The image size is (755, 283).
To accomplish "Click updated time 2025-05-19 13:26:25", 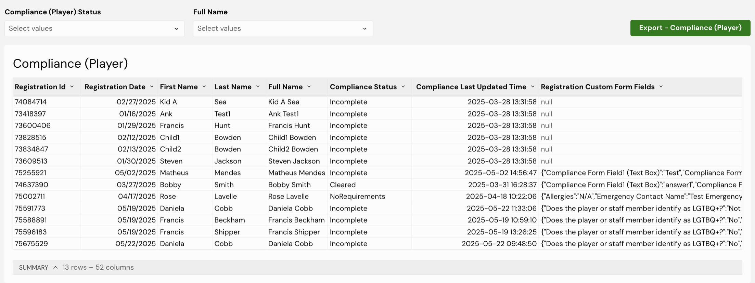I will 502,232.
